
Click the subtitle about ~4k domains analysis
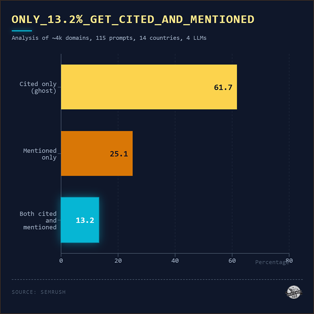pos(109,38)
